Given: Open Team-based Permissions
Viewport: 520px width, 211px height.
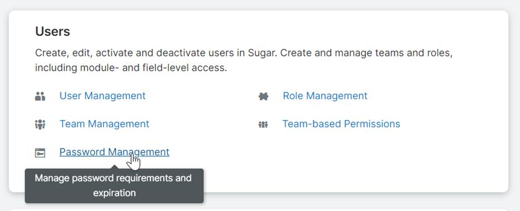Looking at the screenshot, I should pos(341,124).
